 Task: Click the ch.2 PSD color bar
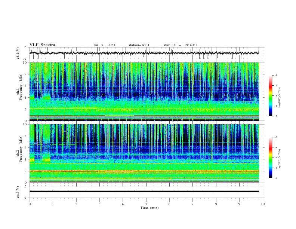coord(270,158)
